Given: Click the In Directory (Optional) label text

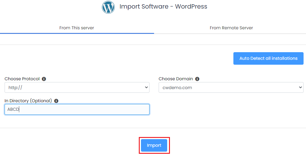Looking at the screenshot, I should (28, 101).
